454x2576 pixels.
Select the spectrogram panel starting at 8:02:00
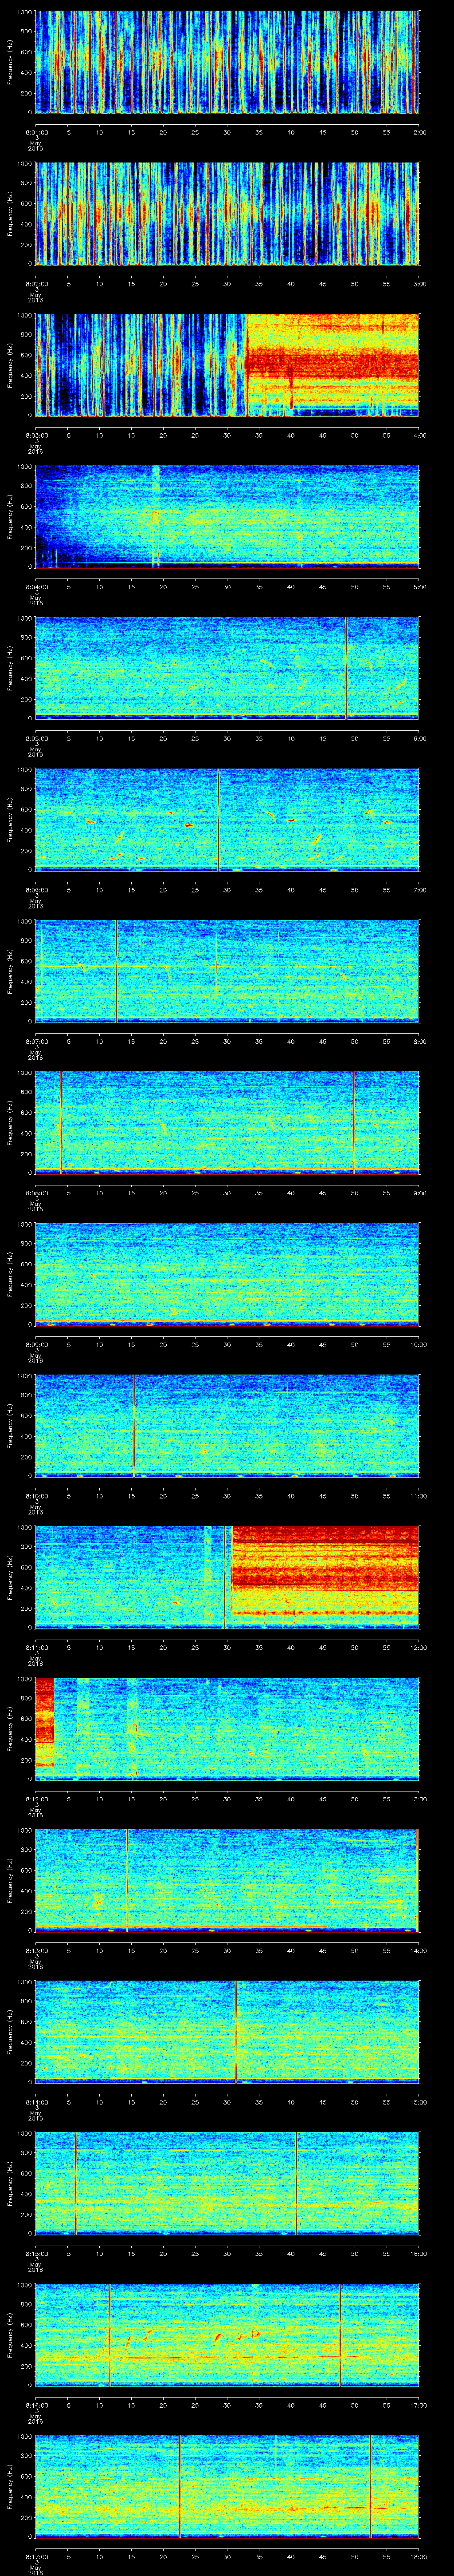(227, 213)
